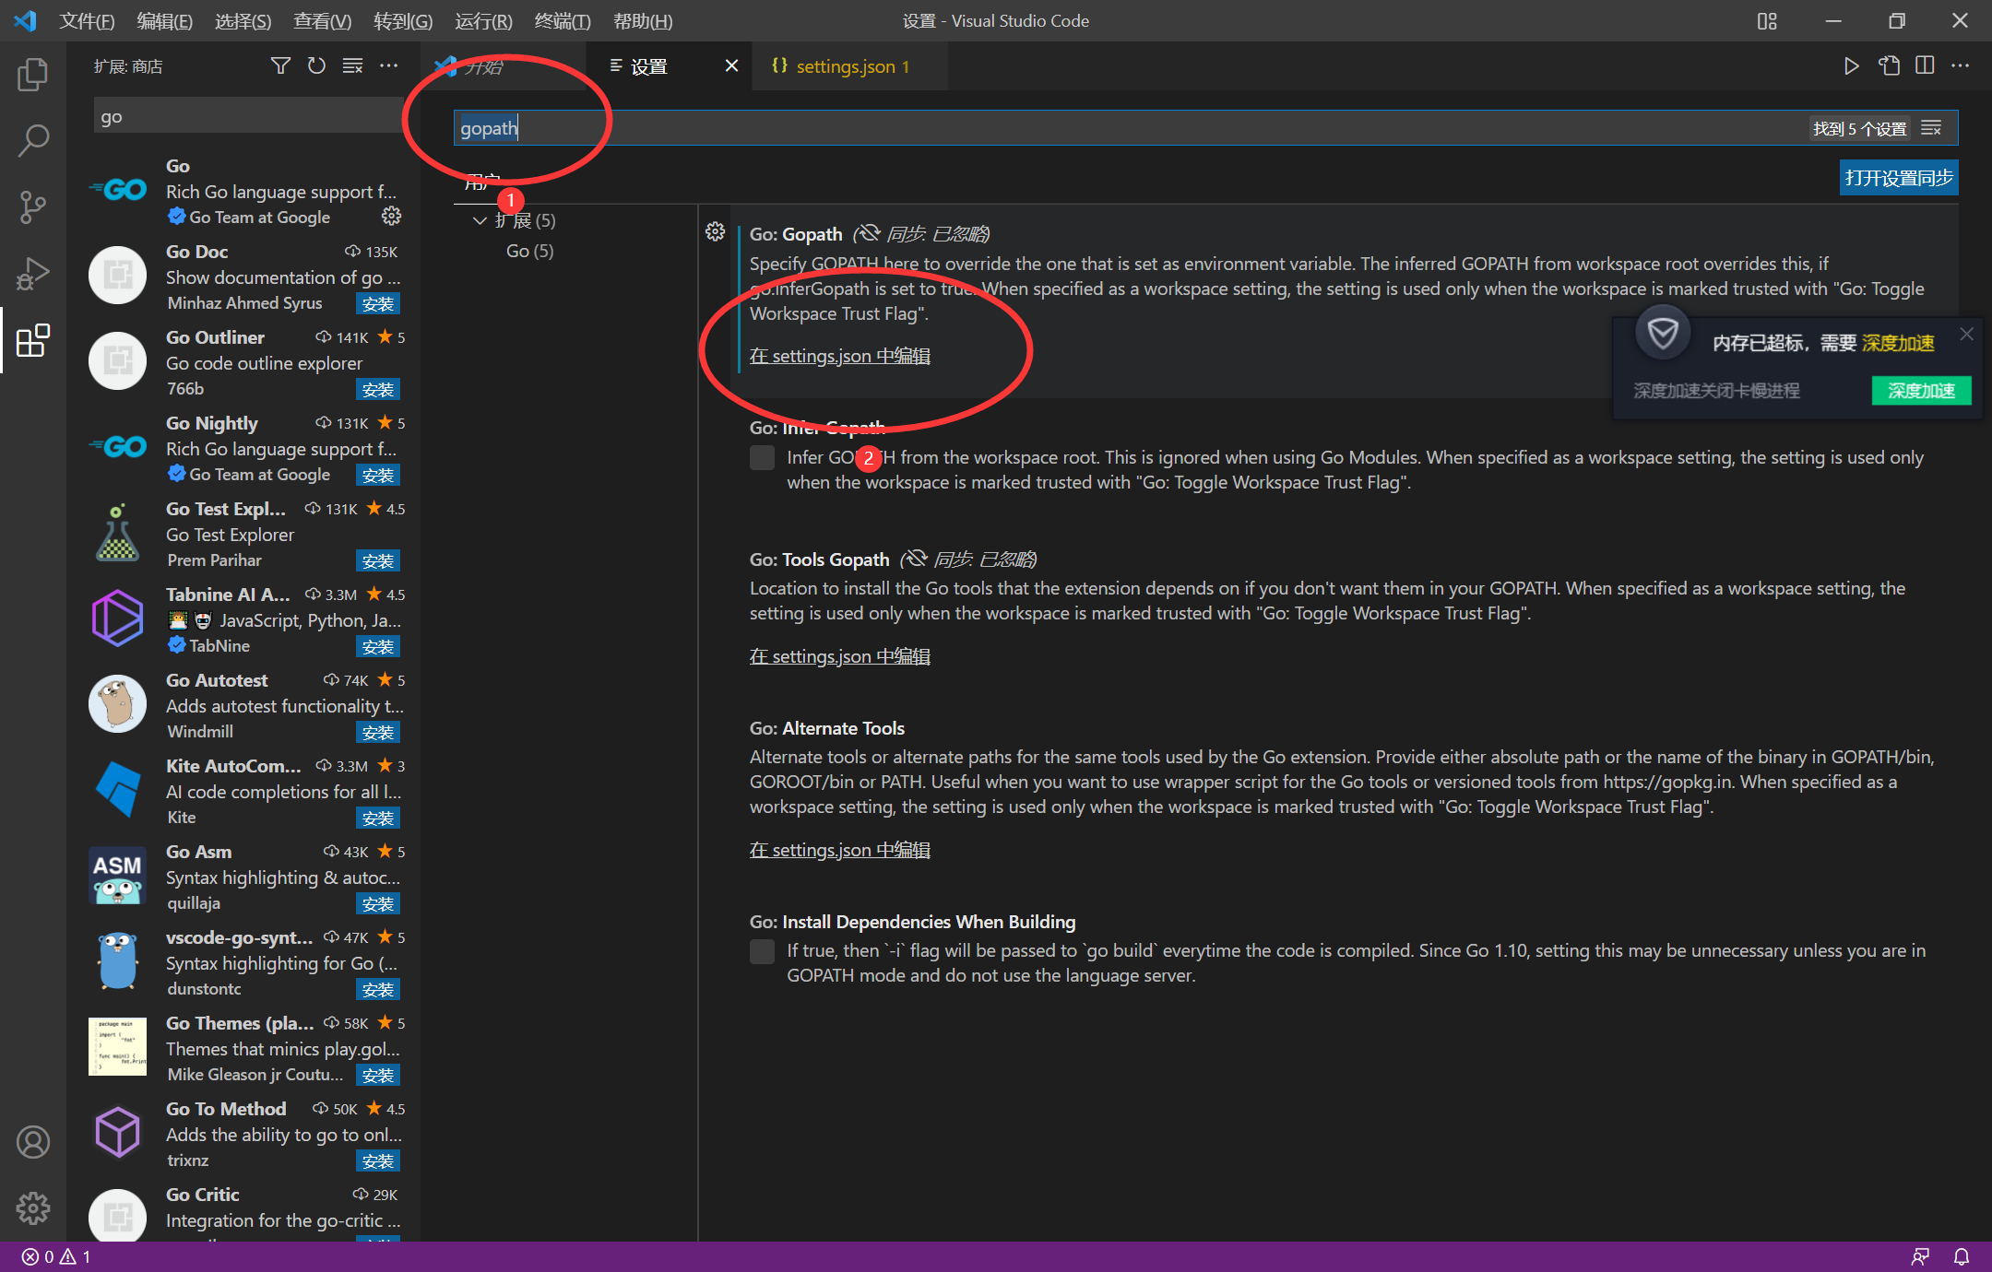Screen dimensions: 1992x1272
Task: Close the 设置 tab
Action: click(x=731, y=65)
